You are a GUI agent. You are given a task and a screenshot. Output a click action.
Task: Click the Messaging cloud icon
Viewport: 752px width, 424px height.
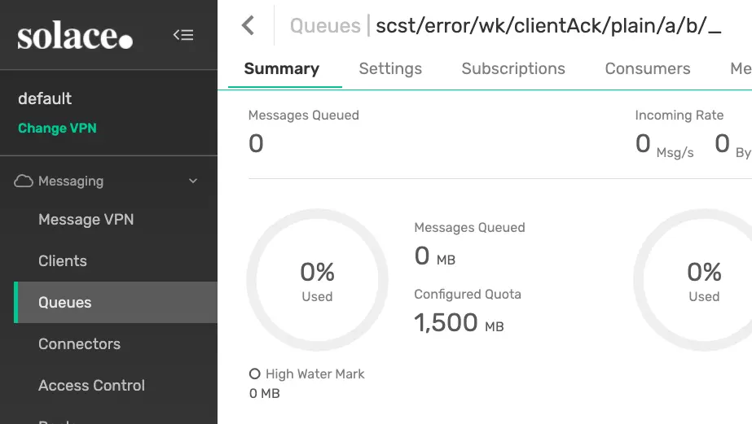(24, 181)
